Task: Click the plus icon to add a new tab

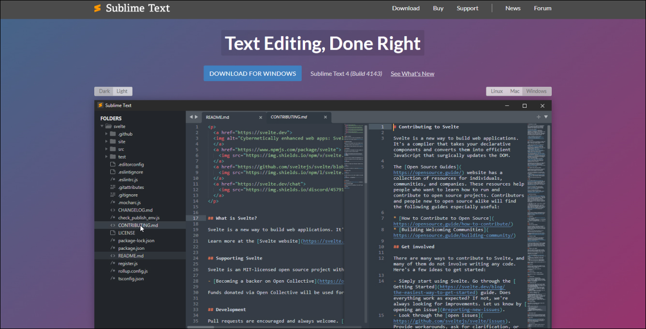Action: (539, 117)
